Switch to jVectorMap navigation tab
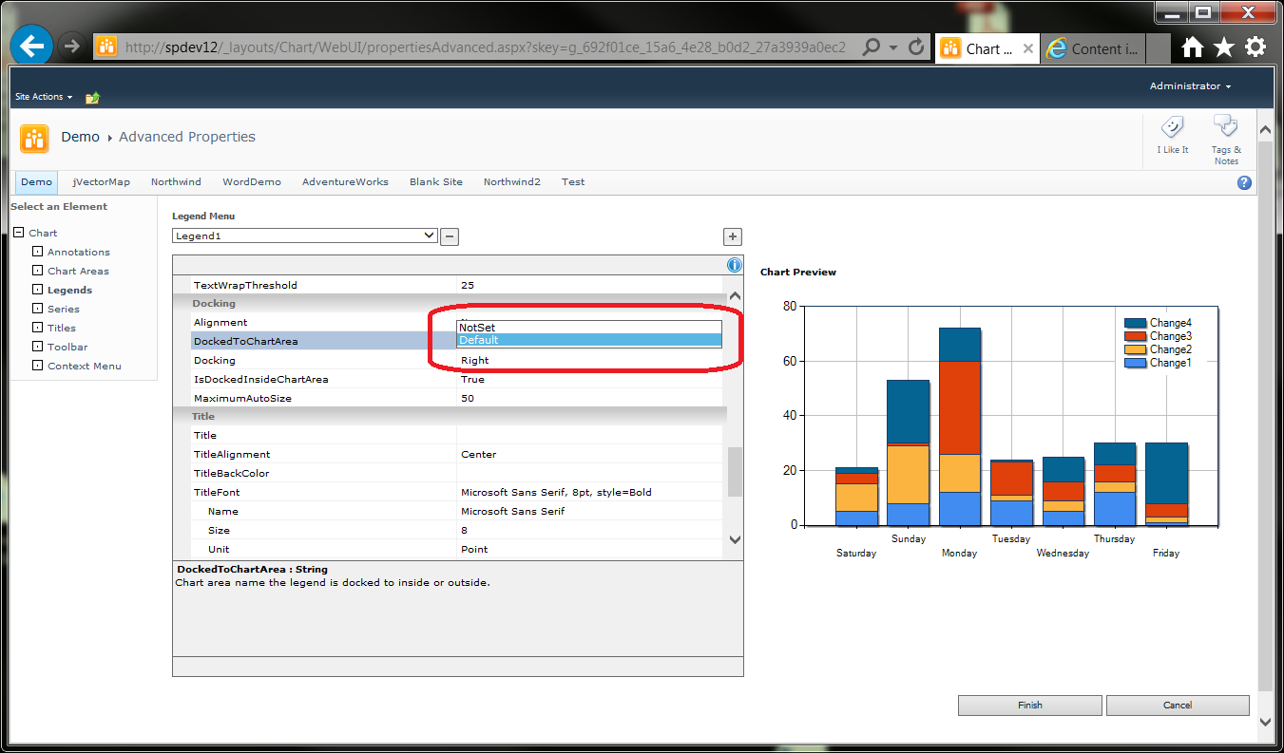The width and height of the screenshot is (1284, 753). [102, 182]
